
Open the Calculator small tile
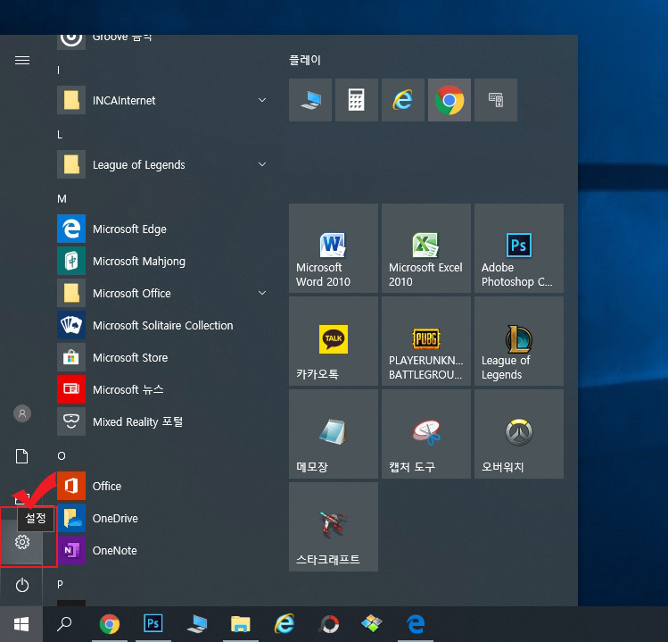[357, 100]
